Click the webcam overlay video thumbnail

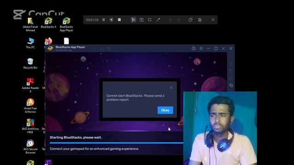[220, 128]
